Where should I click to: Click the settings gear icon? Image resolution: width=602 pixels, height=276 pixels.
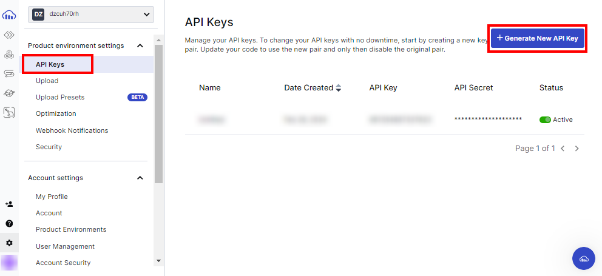point(9,243)
